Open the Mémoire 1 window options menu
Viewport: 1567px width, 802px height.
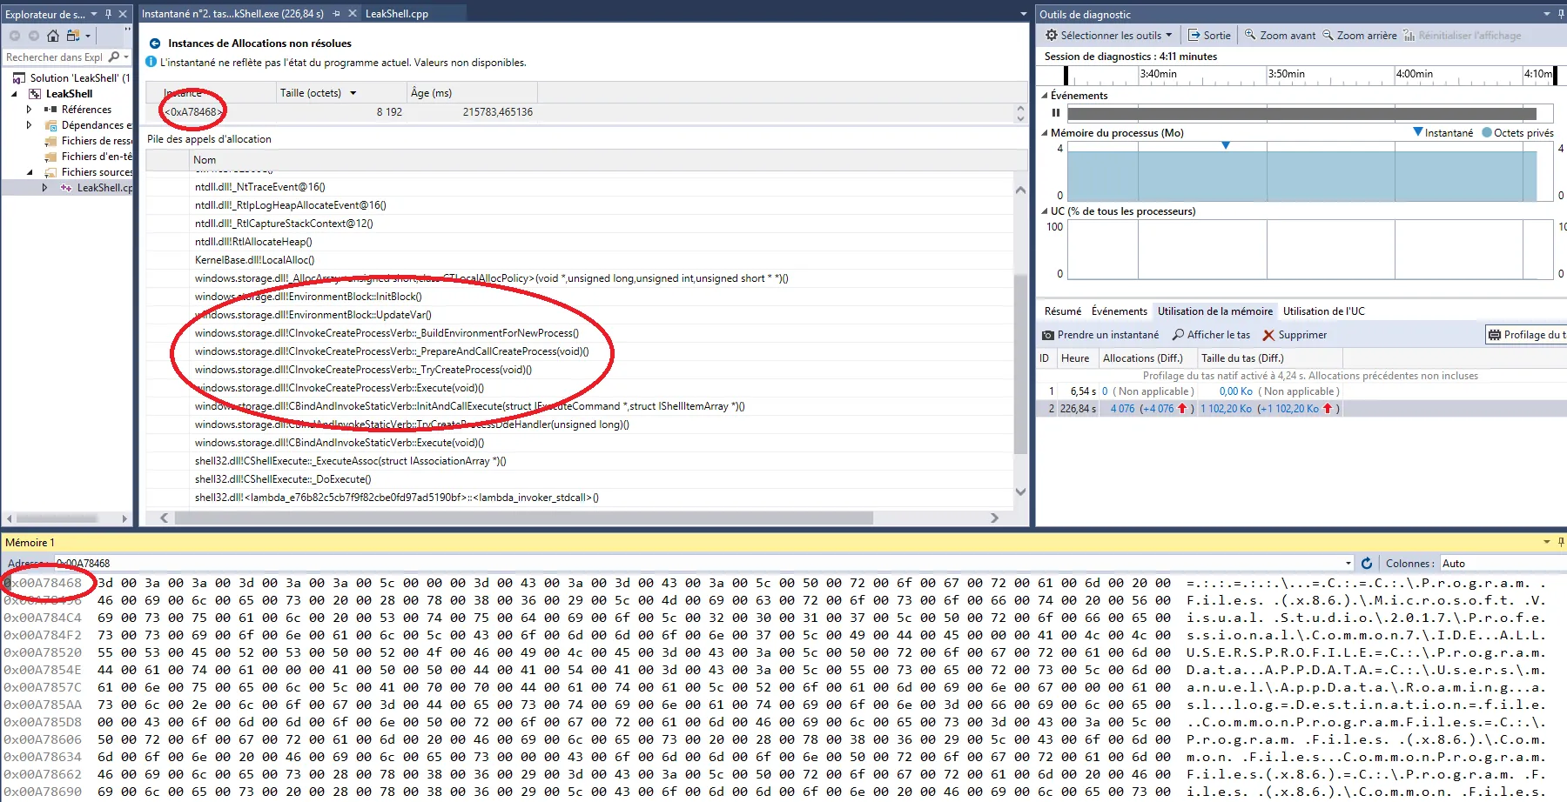click(1547, 542)
